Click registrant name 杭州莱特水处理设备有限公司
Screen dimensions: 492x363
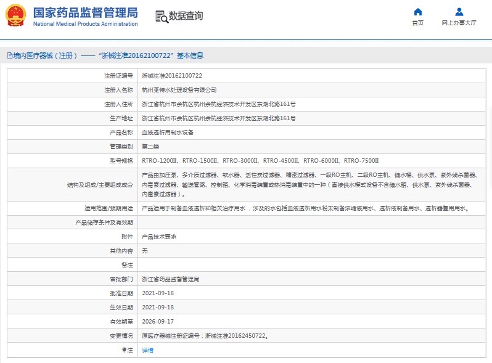click(x=179, y=90)
